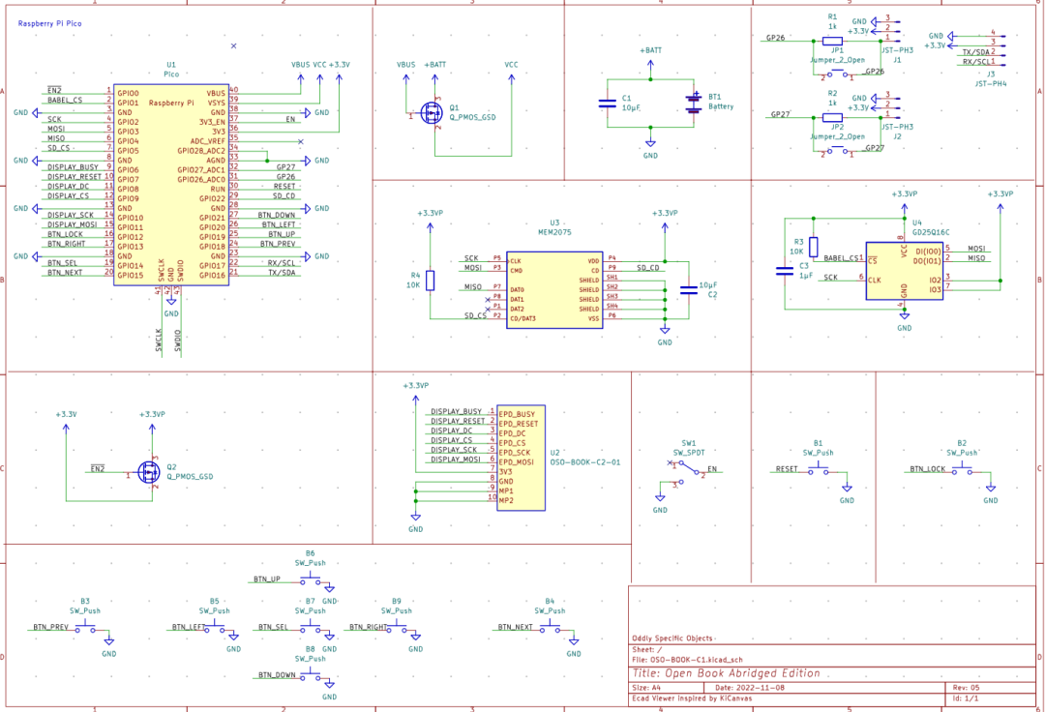Click the 'Size: A4' field

click(646, 688)
